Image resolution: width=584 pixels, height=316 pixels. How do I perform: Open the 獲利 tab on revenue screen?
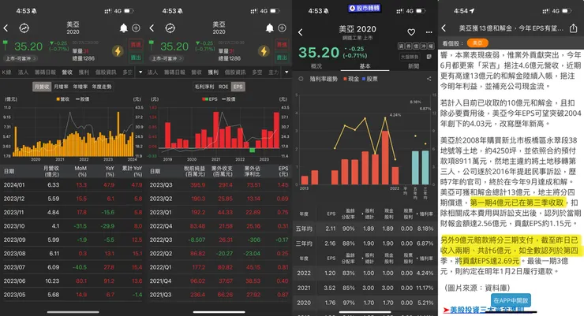(x=84, y=72)
